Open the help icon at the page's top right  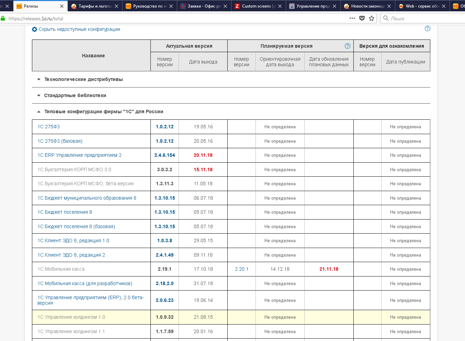click(x=428, y=28)
